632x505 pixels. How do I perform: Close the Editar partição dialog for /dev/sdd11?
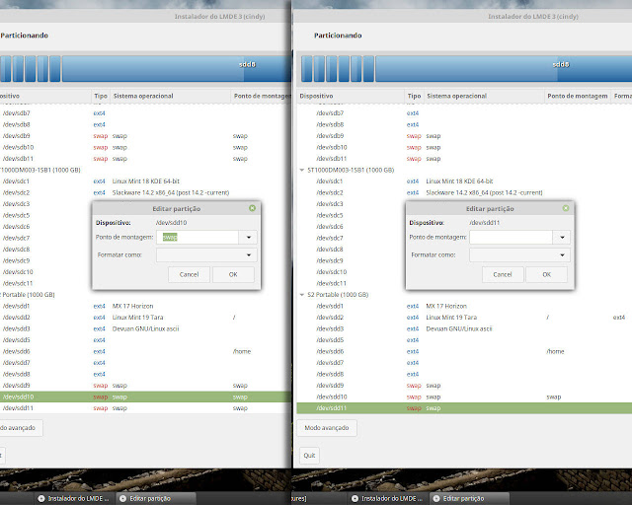coord(566,208)
